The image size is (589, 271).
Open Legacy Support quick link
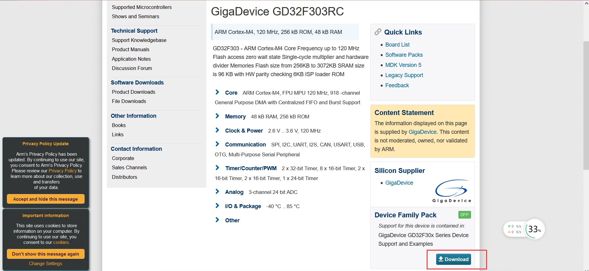(404, 75)
